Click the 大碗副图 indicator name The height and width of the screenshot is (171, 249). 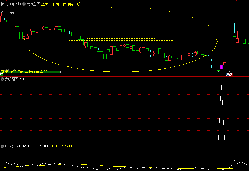pos(11,79)
